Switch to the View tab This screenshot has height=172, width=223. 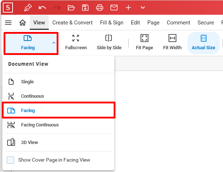[39, 23]
